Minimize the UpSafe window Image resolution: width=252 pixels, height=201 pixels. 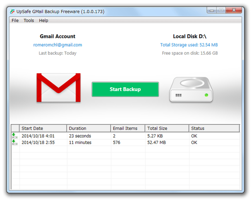tap(212, 10)
